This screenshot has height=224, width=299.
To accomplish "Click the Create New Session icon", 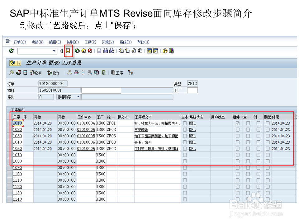I will [x=149, y=51].
